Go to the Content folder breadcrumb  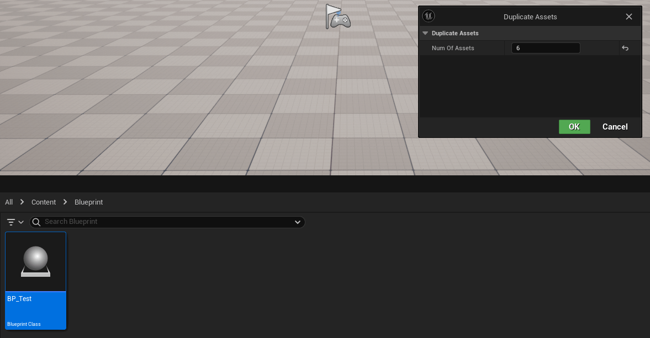[x=44, y=202]
